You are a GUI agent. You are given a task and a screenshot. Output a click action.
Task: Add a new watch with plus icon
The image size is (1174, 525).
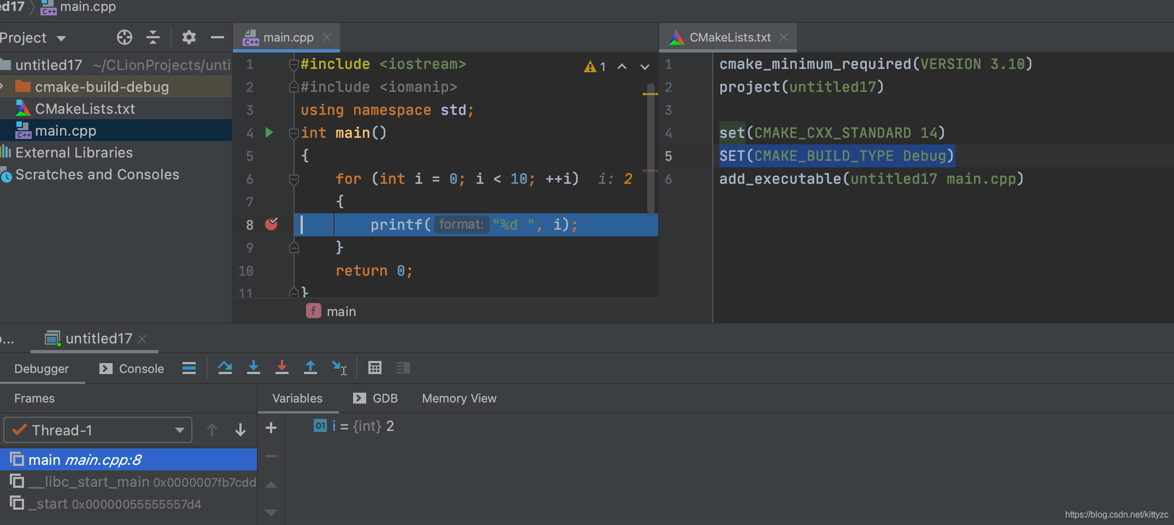pyautogui.click(x=271, y=428)
